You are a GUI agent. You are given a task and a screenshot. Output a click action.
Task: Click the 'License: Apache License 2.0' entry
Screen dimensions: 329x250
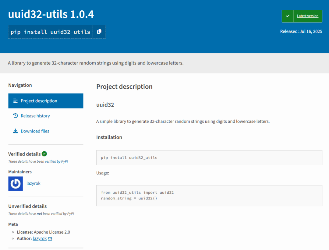click(44, 232)
